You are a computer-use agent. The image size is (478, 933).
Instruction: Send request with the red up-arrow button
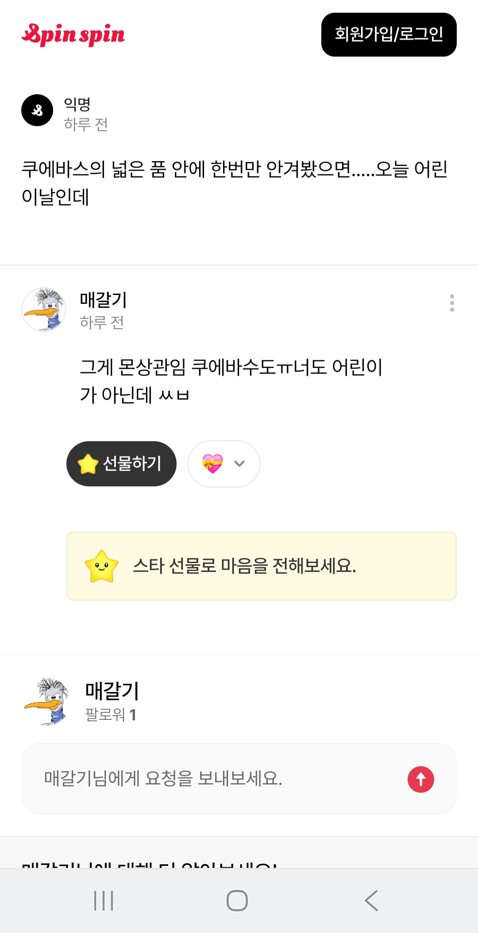pos(421,779)
